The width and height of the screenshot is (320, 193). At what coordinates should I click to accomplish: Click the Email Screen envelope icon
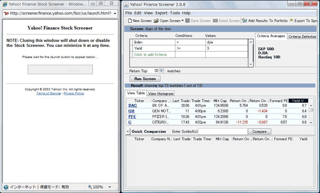(215, 21)
